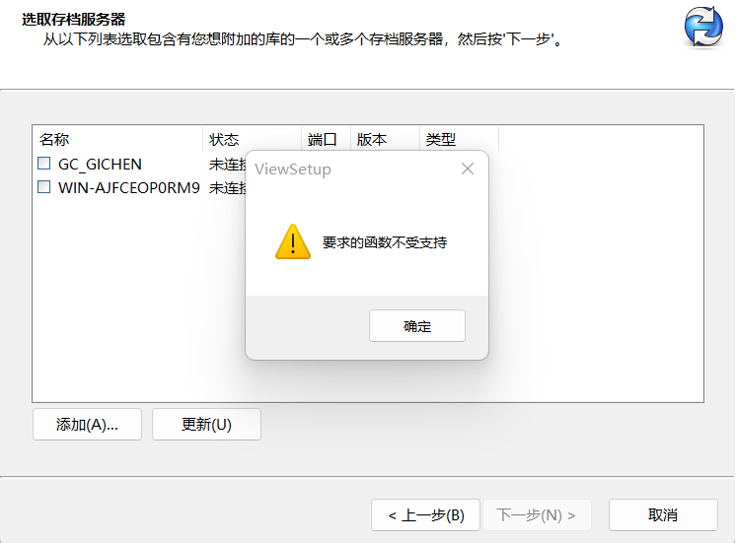736x543 pixels.
Task: Go back with the 上一步(B) button
Action: 426,514
